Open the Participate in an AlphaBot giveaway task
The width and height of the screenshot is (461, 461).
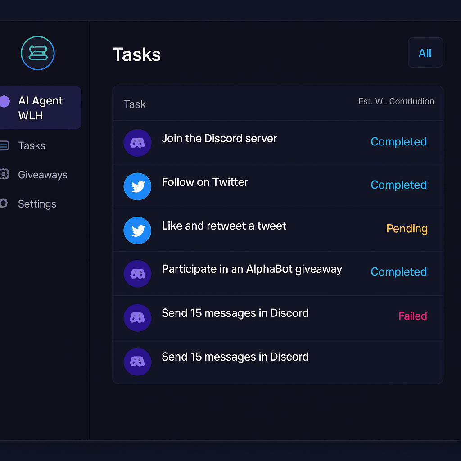(278, 273)
